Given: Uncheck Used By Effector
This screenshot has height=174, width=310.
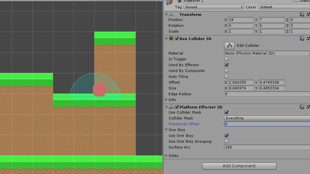Looking at the screenshot, I should coord(226,65).
